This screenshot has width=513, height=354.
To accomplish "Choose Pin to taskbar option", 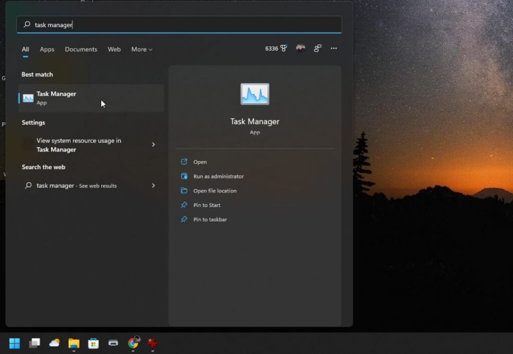I will [x=210, y=220].
